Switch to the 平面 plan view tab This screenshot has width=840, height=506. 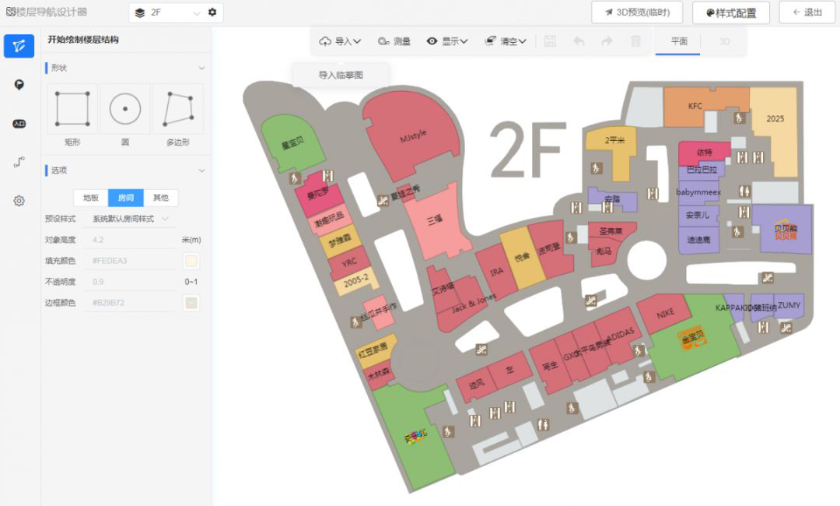point(678,41)
